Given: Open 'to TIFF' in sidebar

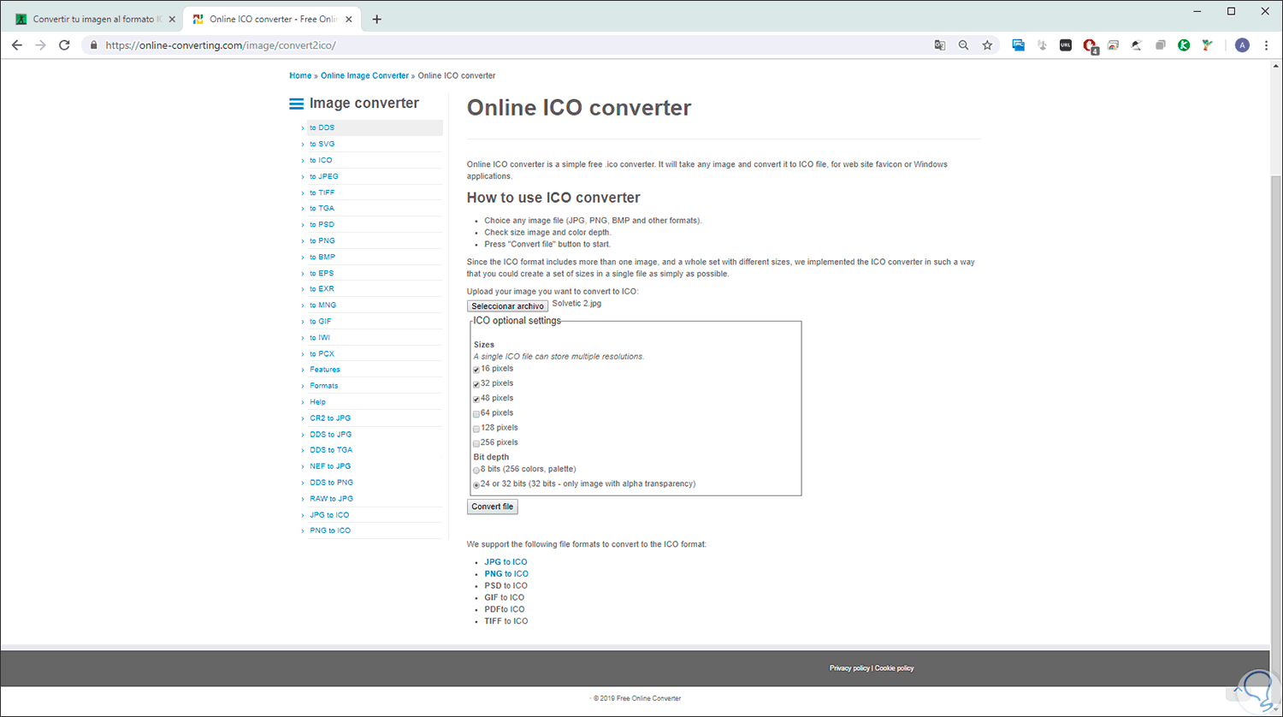Looking at the screenshot, I should [x=322, y=193].
